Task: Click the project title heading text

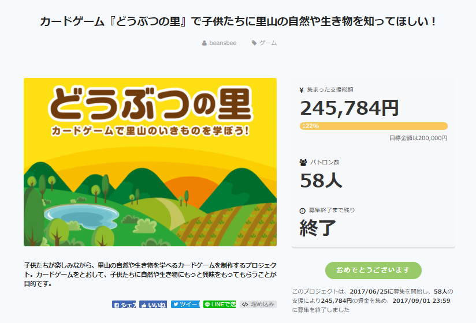Action: point(237,22)
